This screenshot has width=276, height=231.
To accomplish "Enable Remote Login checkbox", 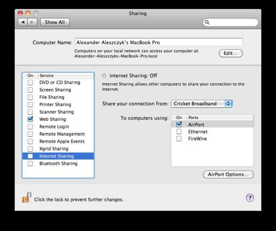I will click(x=30, y=127).
